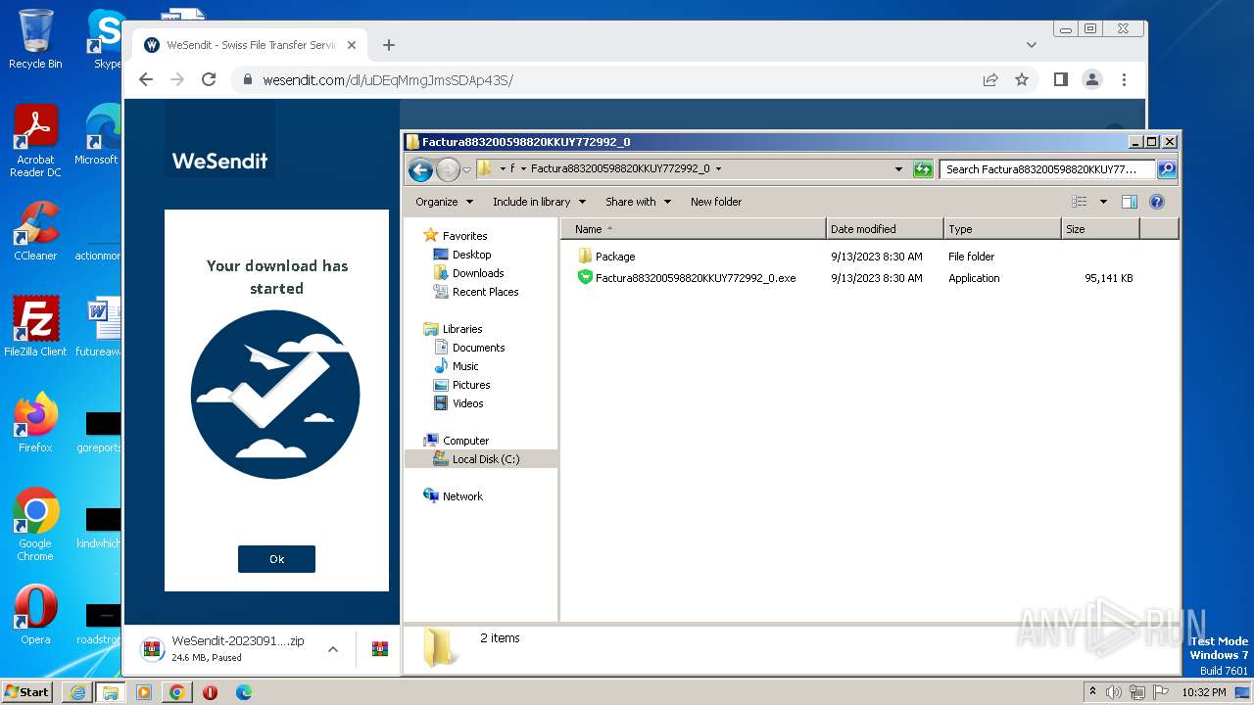
Task: Click FileZilla Client desktop icon
Action: point(35,326)
